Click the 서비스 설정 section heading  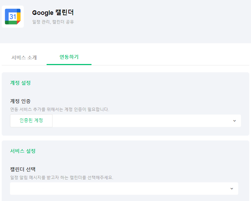(x=23, y=151)
